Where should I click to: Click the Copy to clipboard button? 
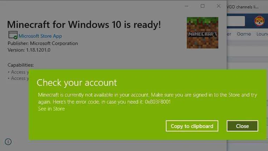[x=192, y=126]
